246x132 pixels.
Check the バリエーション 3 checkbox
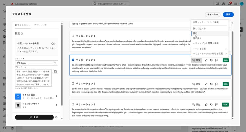(73, 83)
